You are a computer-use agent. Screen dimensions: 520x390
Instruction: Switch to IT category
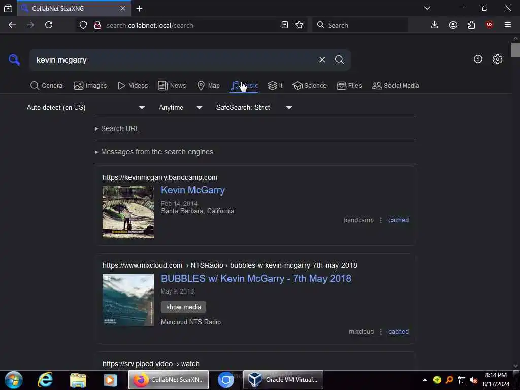pos(275,86)
